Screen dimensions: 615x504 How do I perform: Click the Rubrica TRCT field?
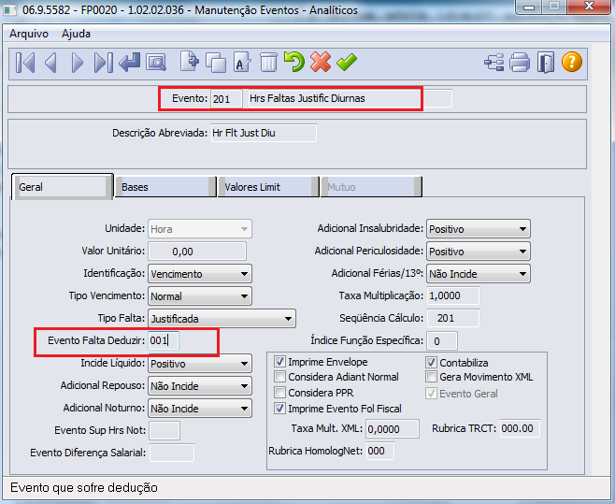520,428
